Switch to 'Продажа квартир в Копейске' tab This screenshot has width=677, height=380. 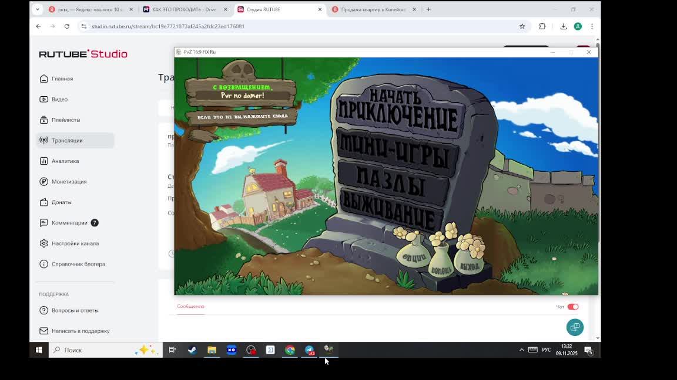coord(374,9)
